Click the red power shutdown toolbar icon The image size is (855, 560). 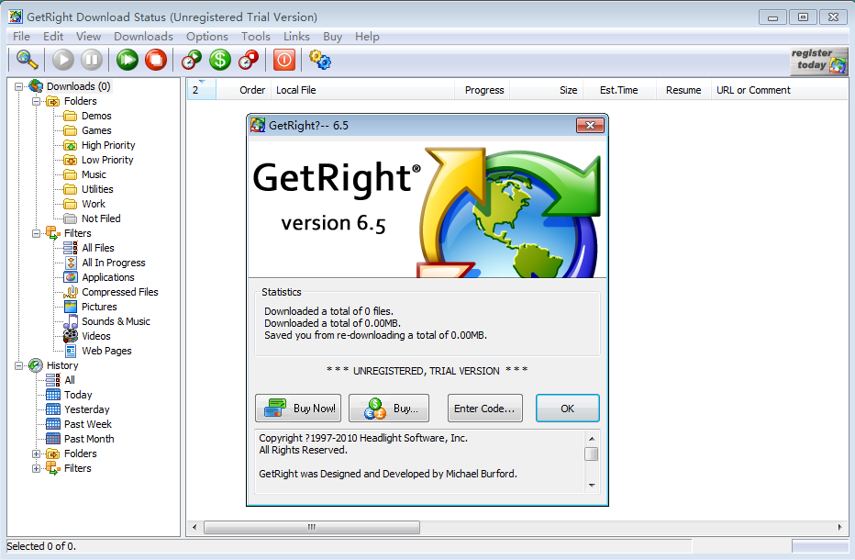[284, 60]
